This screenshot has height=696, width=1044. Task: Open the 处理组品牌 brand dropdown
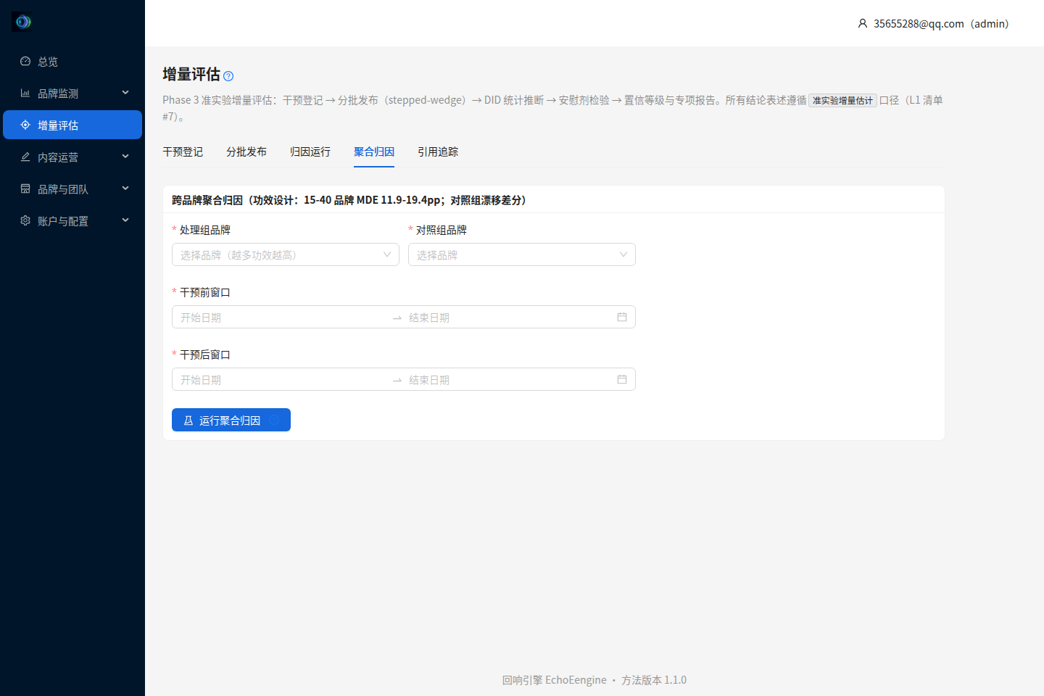pos(286,254)
